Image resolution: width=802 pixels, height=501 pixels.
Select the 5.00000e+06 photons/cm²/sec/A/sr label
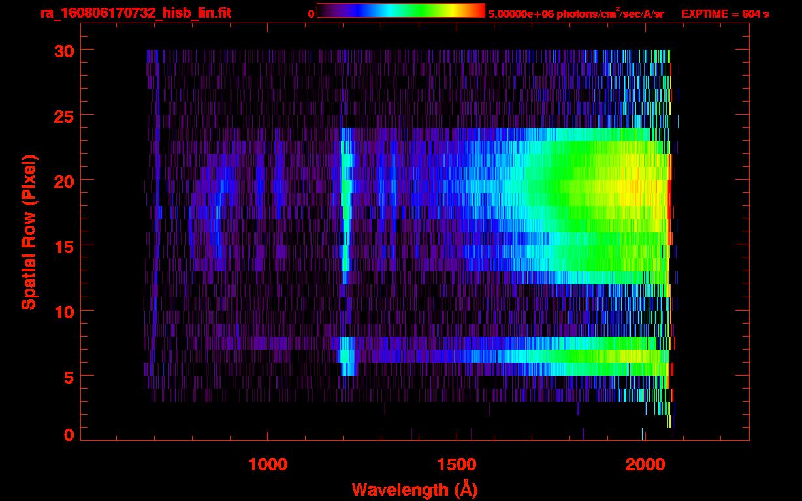[576, 13]
